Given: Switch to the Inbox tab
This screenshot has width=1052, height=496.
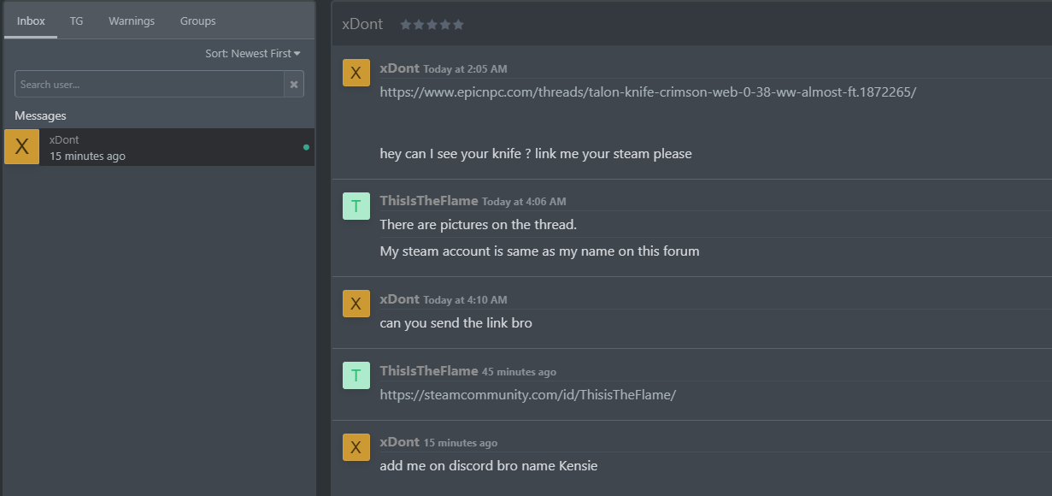Looking at the screenshot, I should click(x=31, y=21).
